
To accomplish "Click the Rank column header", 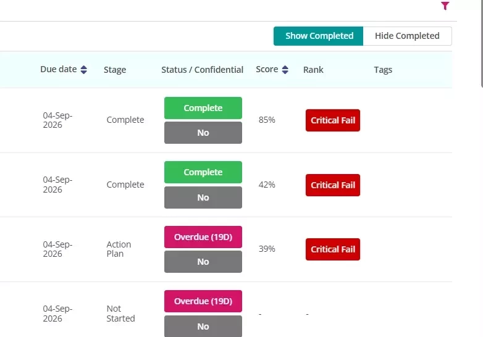I will click(313, 70).
